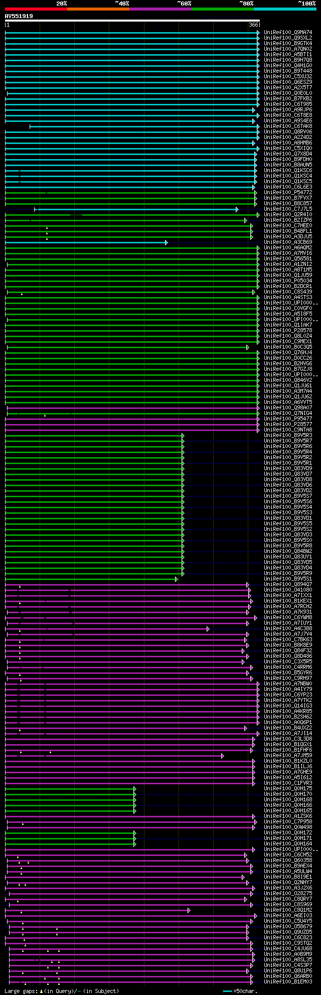
Task: Click the green alignment bar of UniRef100_Q0H175
Action: point(70,789)
